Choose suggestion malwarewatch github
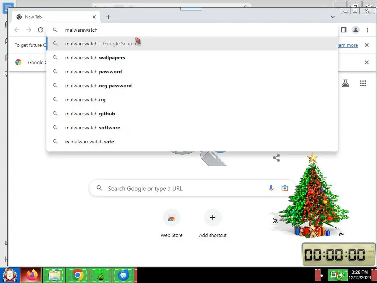Screen dimensions: 377x283 pos(192,113)
